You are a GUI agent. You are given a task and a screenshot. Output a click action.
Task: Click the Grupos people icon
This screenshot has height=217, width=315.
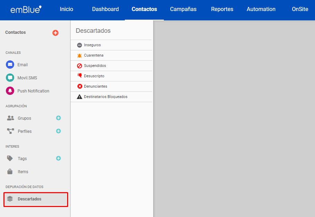(10, 118)
